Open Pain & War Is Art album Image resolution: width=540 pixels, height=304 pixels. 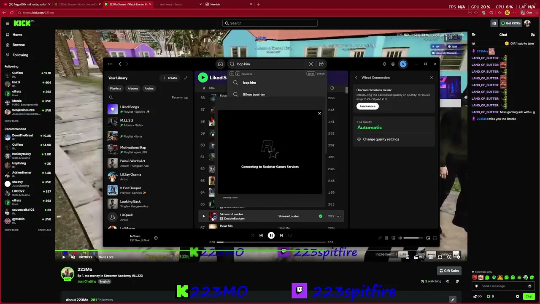coord(148,163)
